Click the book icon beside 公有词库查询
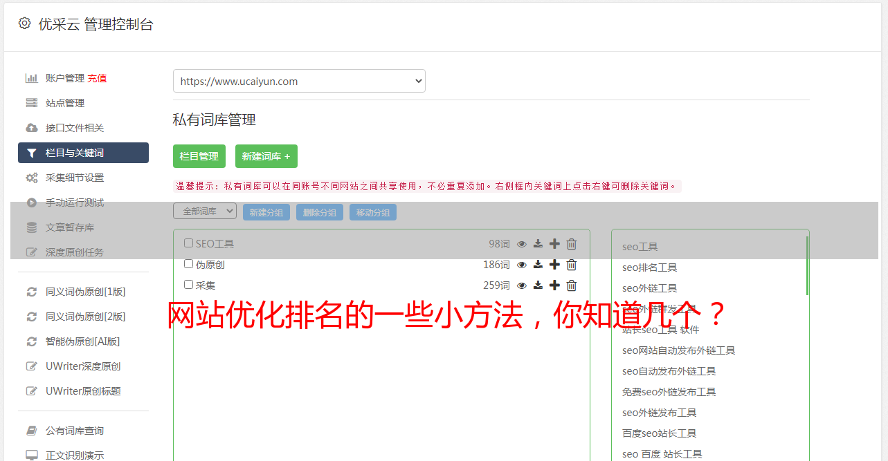 click(32, 431)
